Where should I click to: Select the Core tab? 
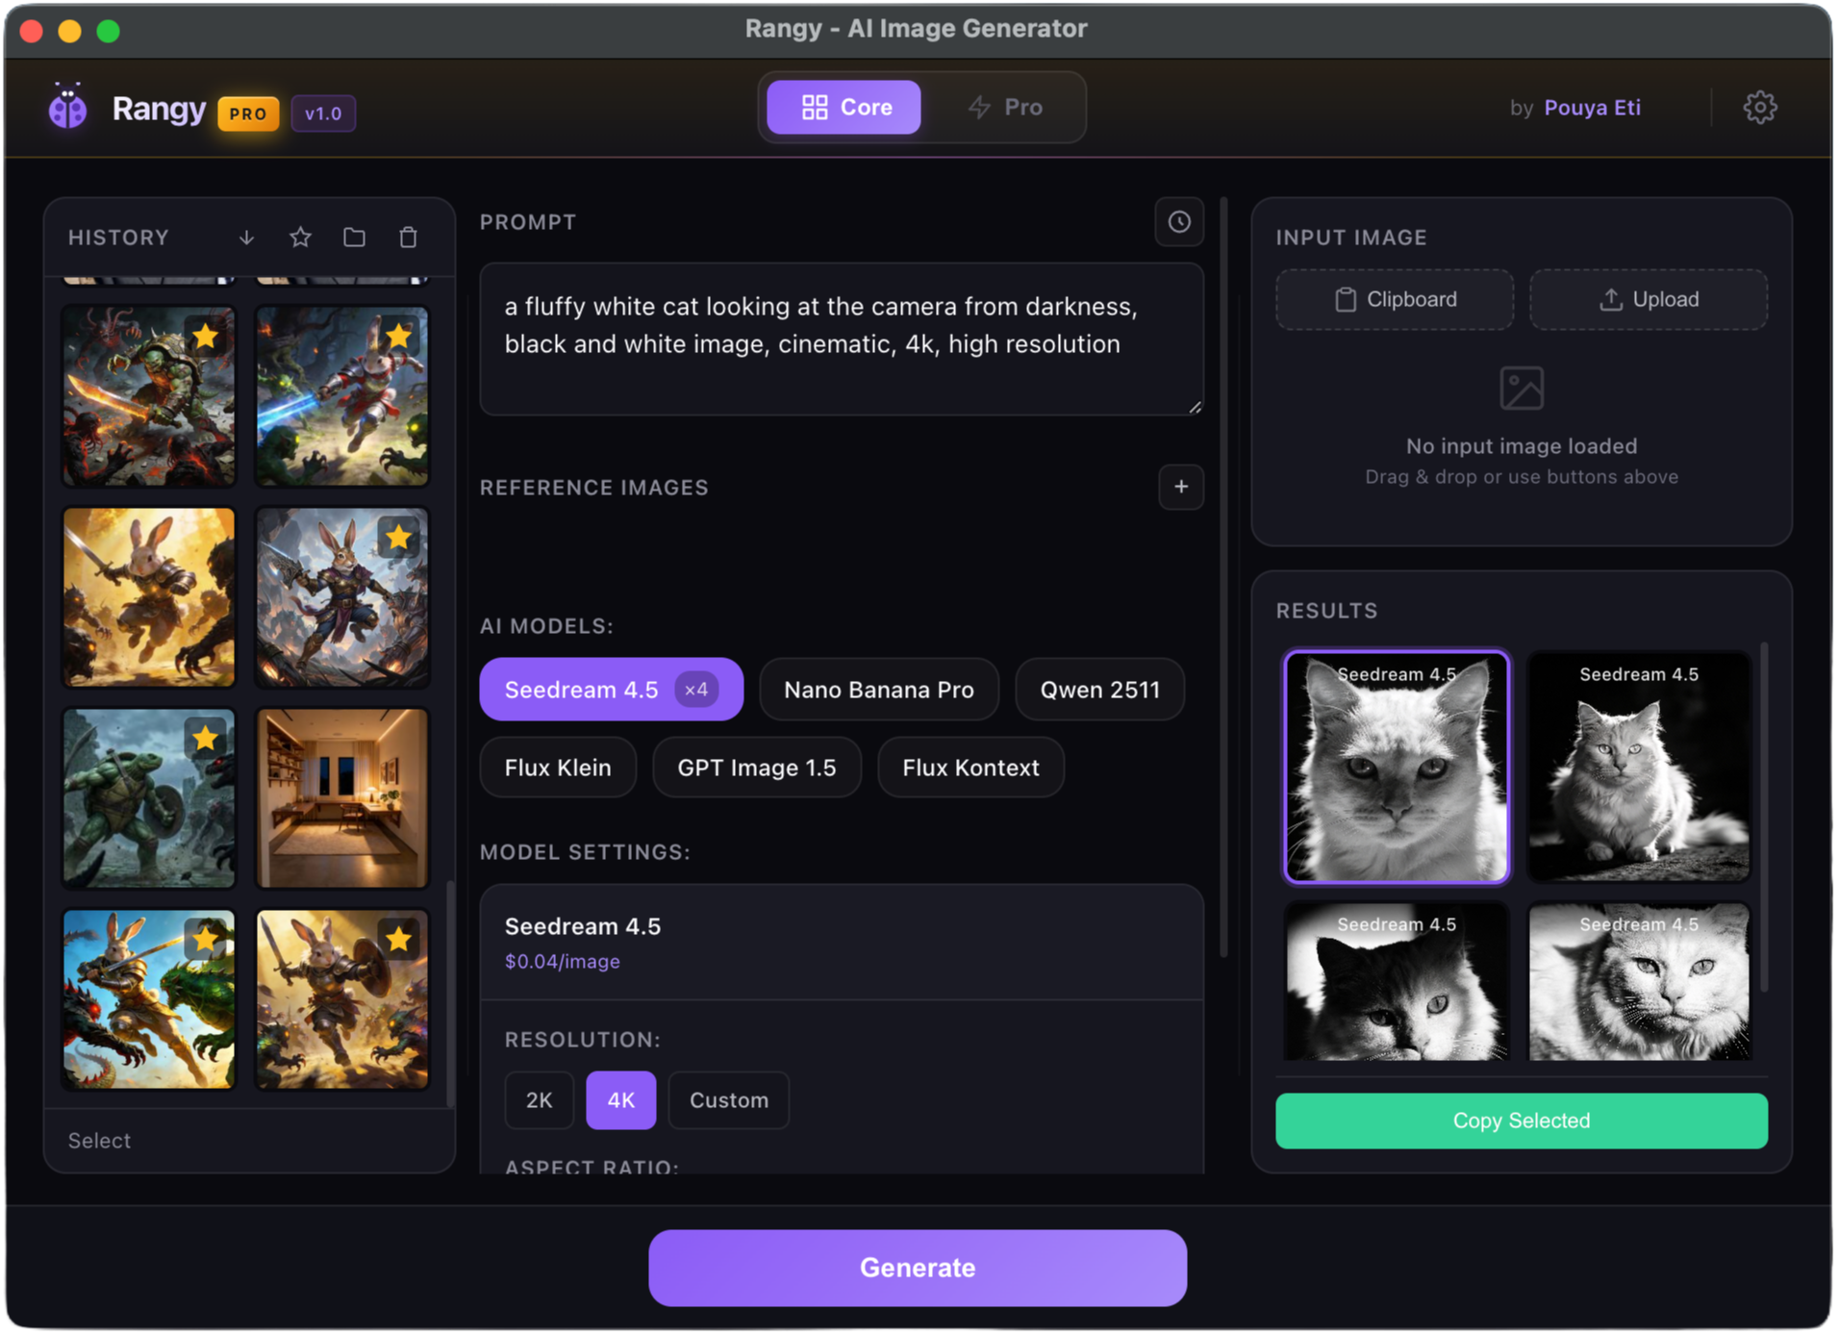[842, 107]
